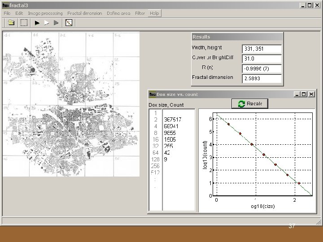Select the dashed rectangle selection tool
Image resolution: width=323 pixels, height=242 pixels.
point(24,22)
